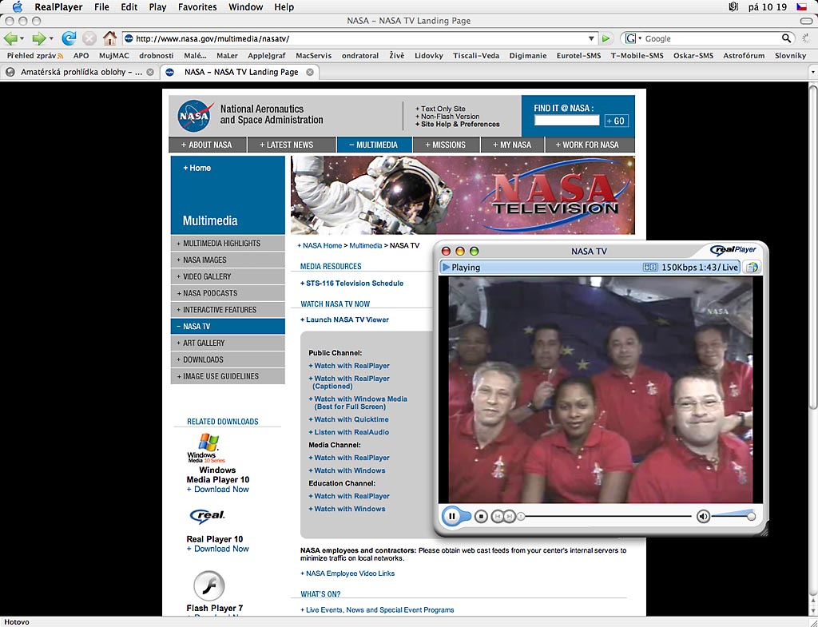Click Download Now under Windows Media Player 10
Viewport: 818px width, 627px height.
[x=217, y=490]
